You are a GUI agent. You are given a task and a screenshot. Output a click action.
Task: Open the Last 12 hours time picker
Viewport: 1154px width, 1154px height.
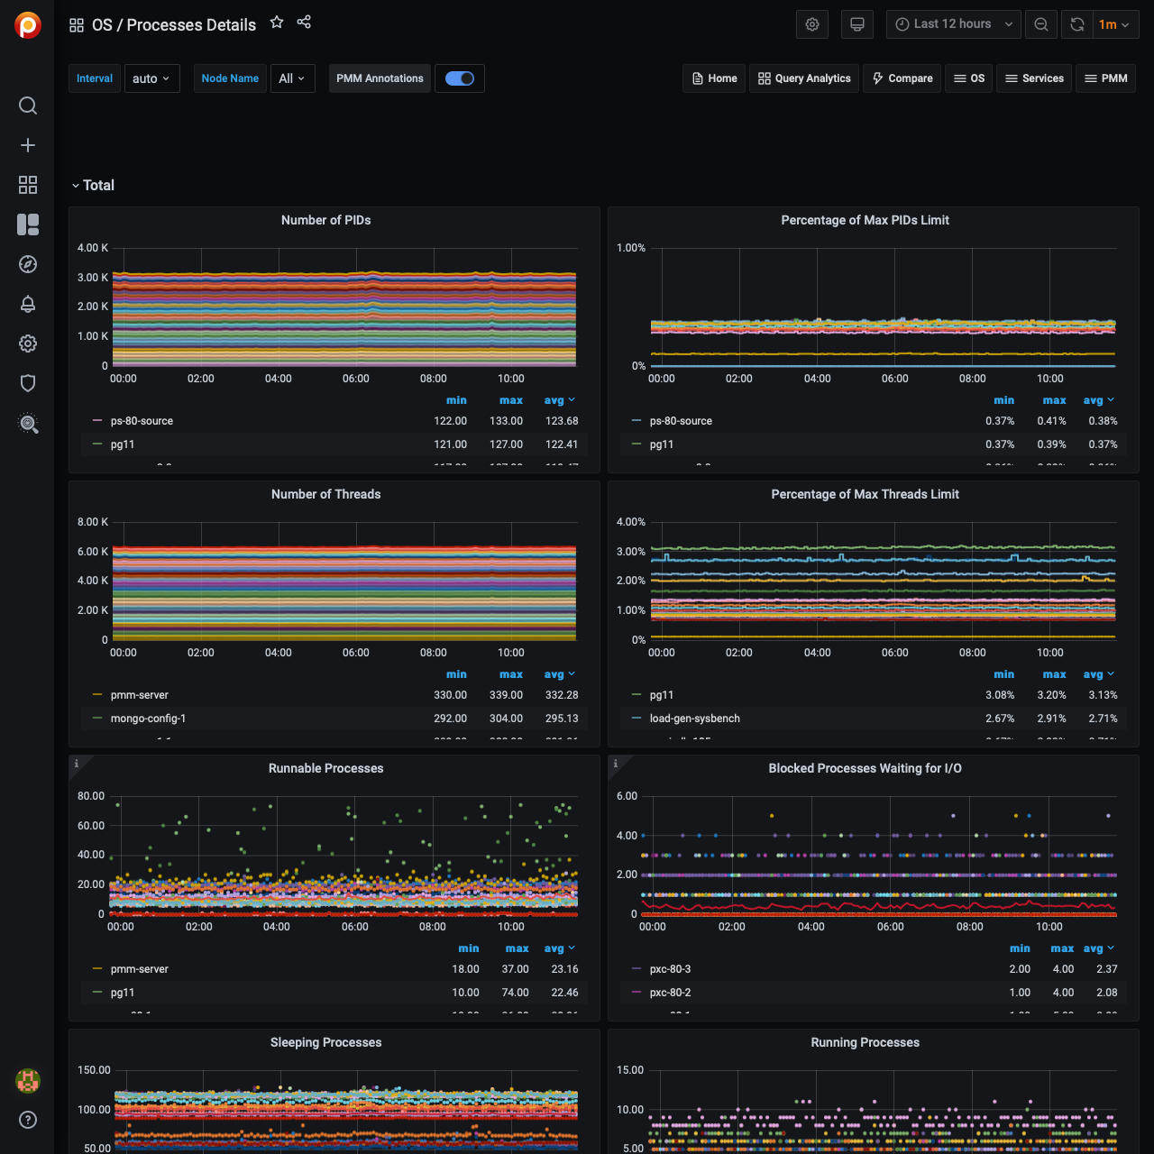click(953, 24)
